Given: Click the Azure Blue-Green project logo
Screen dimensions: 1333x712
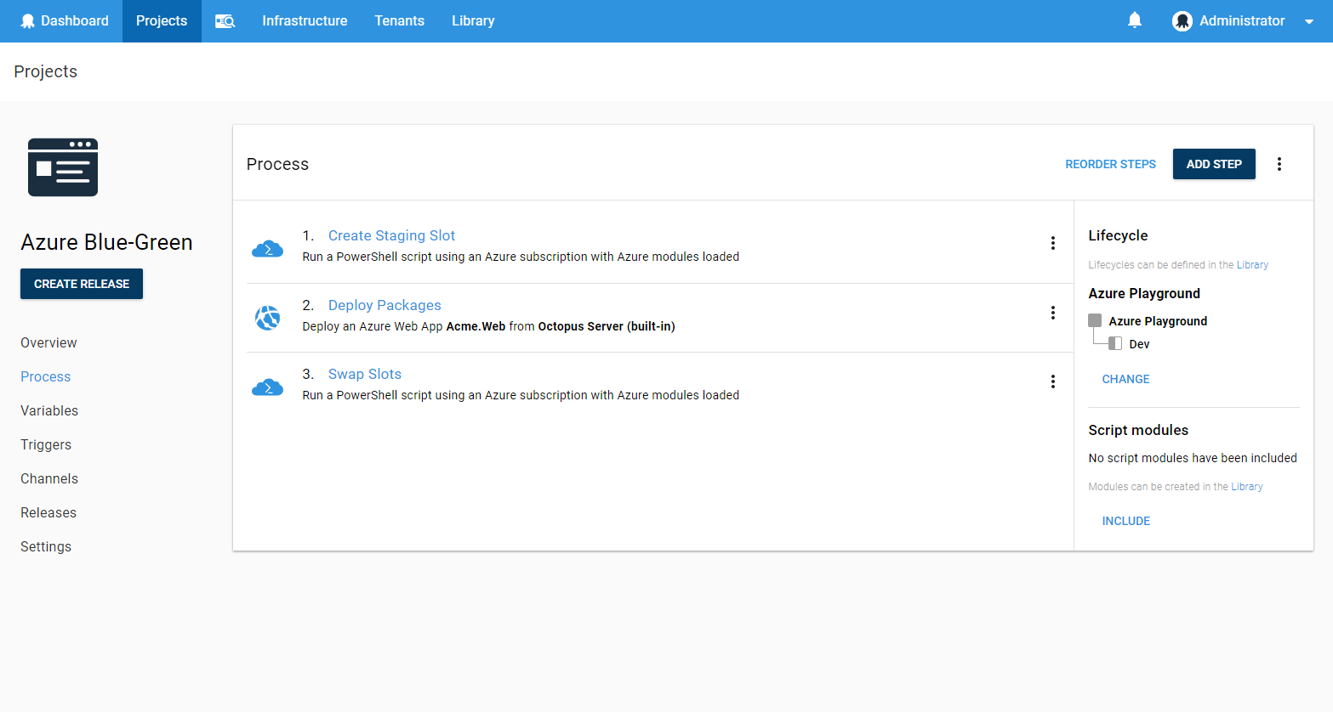Looking at the screenshot, I should click(x=63, y=167).
